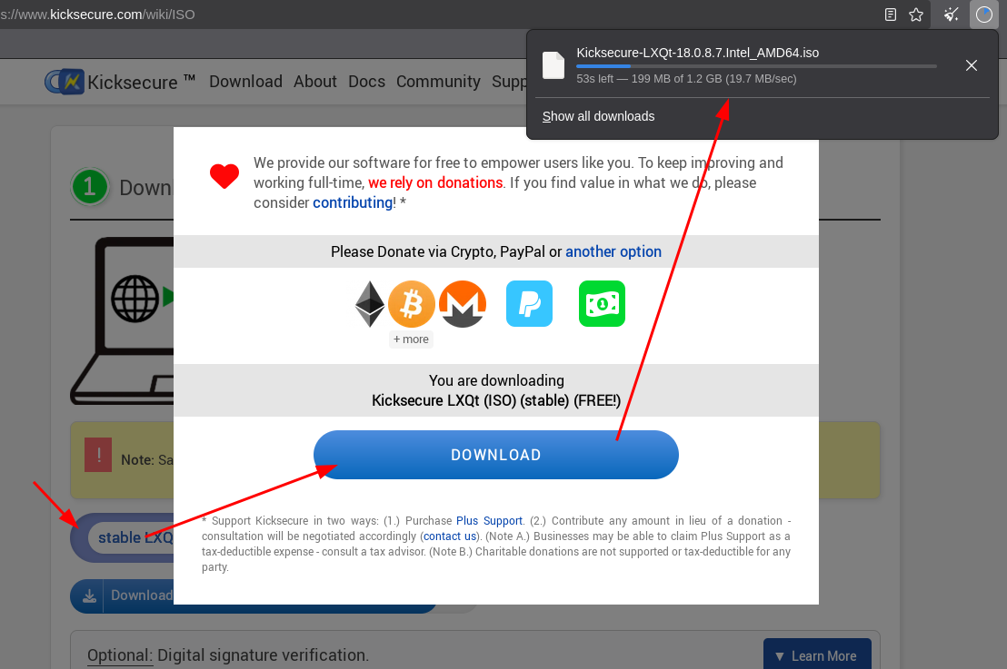Image resolution: width=1007 pixels, height=669 pixels.
Task: Open the Learn More dropdown
Action: [817, 654]
